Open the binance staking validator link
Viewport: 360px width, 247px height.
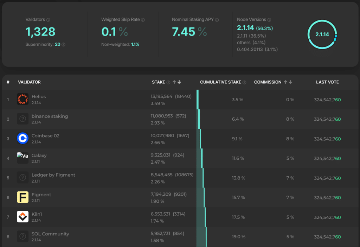point(50,116)
